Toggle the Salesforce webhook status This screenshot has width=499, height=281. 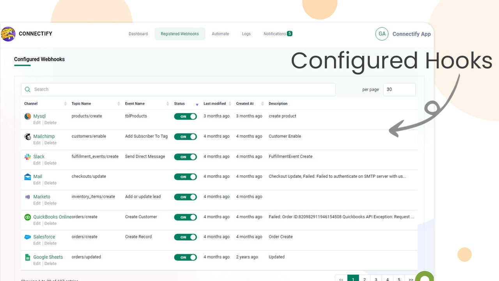click(186, 237)
